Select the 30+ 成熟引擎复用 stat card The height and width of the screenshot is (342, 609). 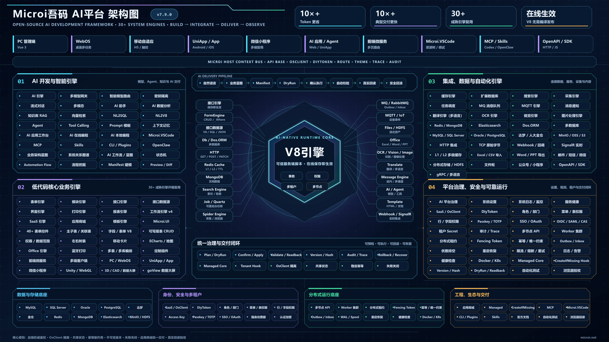coord(481,18)
